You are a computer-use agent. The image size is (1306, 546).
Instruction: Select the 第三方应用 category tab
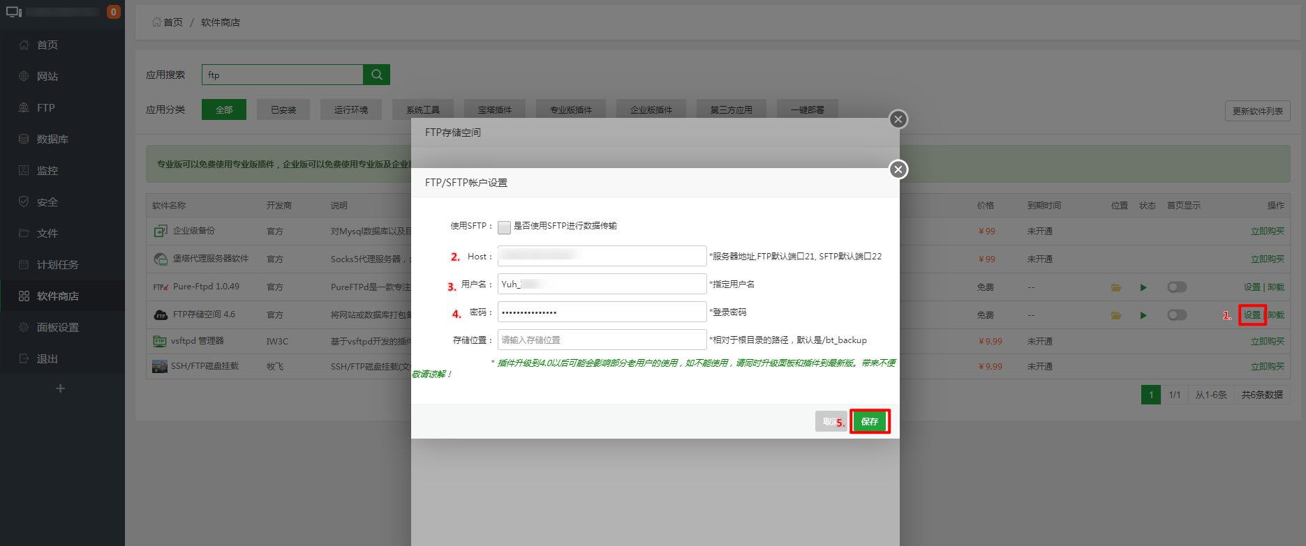[x=732, y=109]
